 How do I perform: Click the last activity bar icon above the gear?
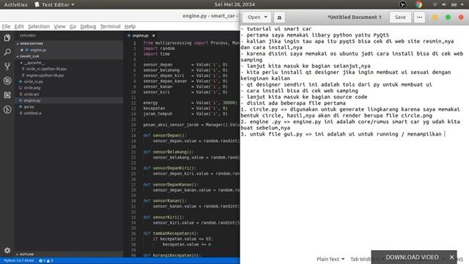click(x=7, y=109)
